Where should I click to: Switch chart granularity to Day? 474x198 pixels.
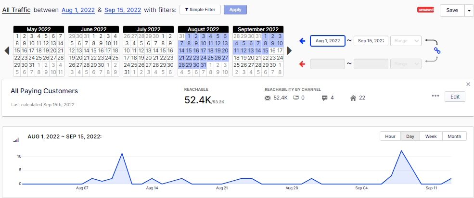[410, 136]
